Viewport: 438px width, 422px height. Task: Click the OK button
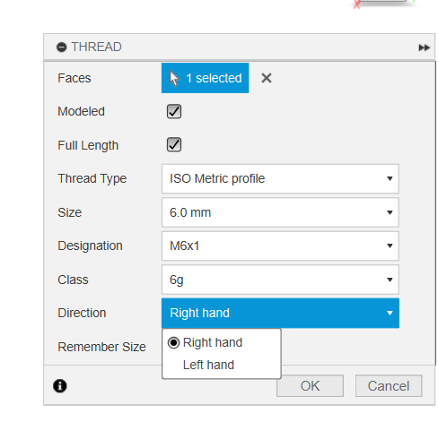(310, 386)
